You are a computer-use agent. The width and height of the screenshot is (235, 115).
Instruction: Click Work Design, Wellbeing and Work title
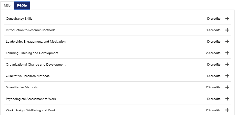pyautogui.click(x=31, y=110)
